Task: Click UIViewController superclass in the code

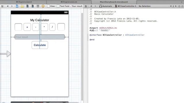Action: pyautogui.click(x=135, y=35)
